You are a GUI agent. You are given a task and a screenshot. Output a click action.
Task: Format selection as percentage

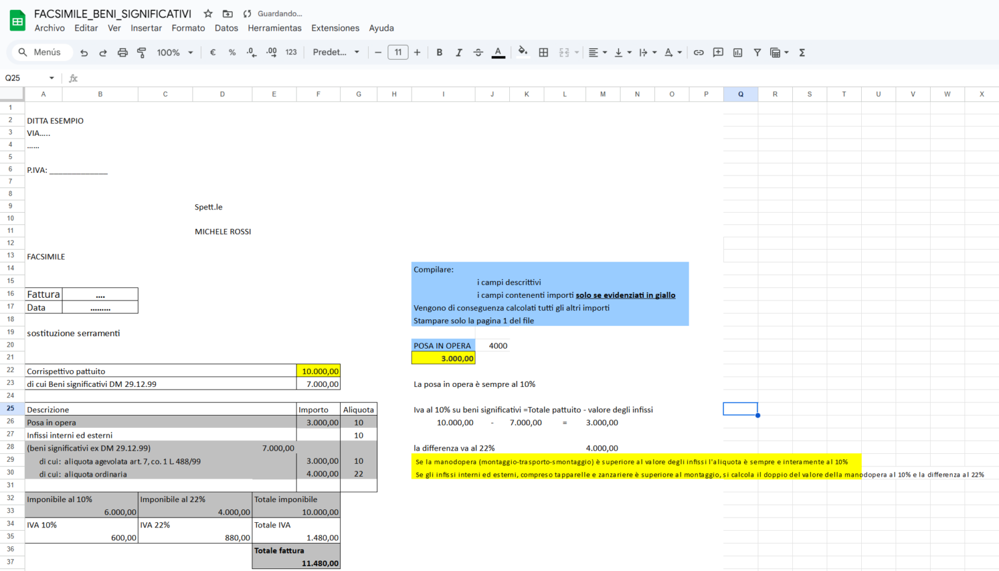232,52
